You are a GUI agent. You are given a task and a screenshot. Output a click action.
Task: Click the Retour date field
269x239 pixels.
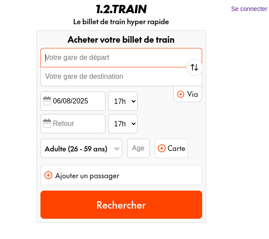77,124
